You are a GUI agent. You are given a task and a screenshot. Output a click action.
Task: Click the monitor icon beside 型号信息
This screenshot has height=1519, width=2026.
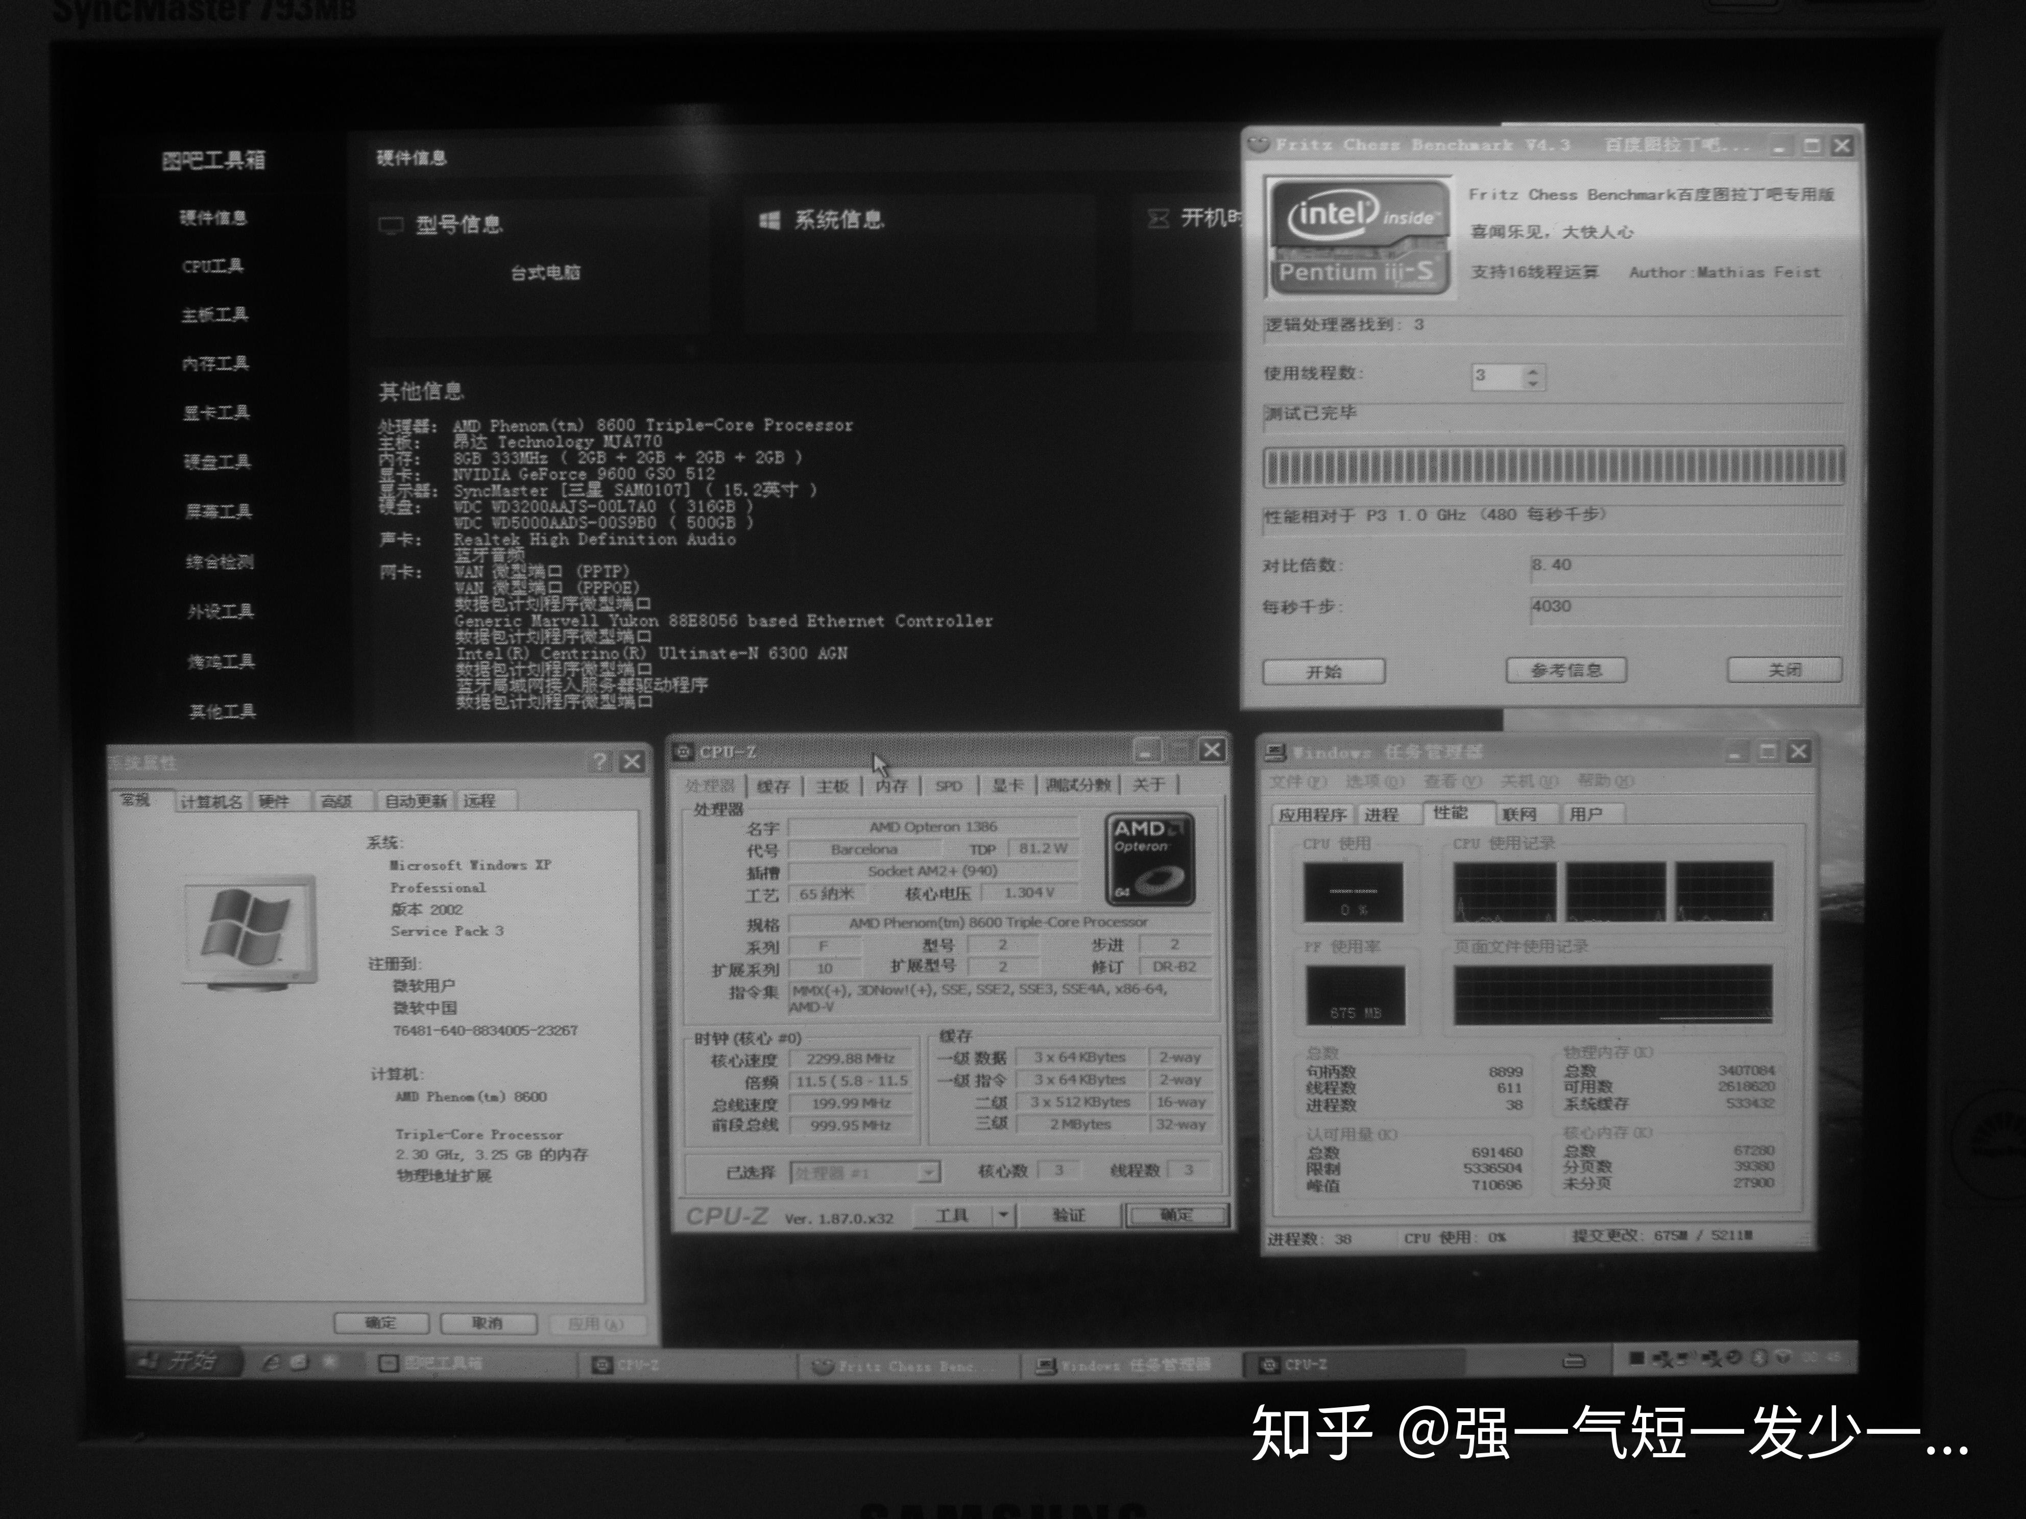391,224
